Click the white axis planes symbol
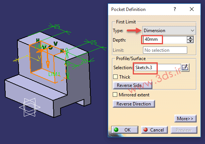205x144 pixels. [30, 107]
